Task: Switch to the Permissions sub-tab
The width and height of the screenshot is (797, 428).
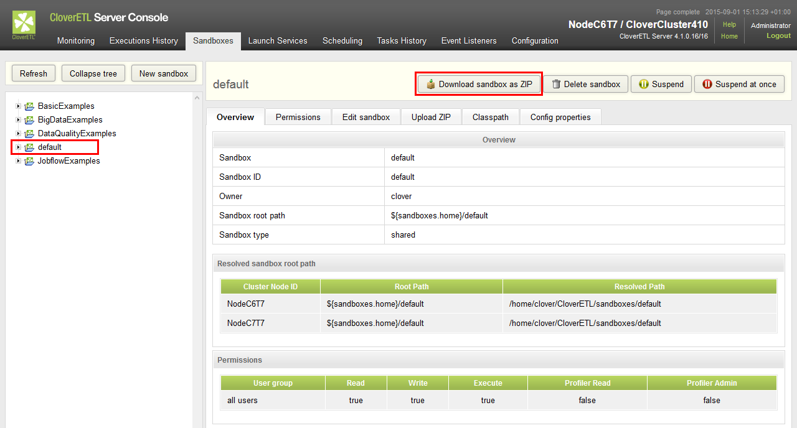Action: click(298, 117)
